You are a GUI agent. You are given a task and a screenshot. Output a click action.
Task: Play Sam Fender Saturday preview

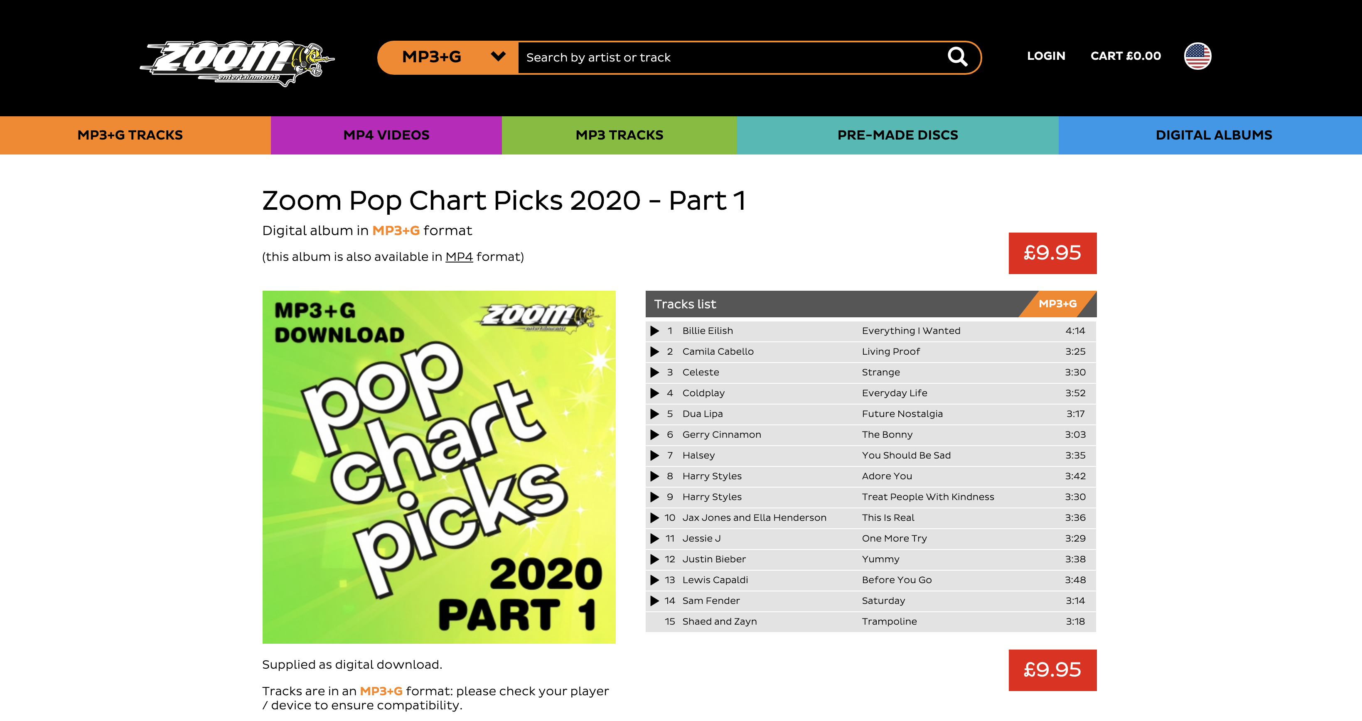pyautogui.click(x=654, y=601)
